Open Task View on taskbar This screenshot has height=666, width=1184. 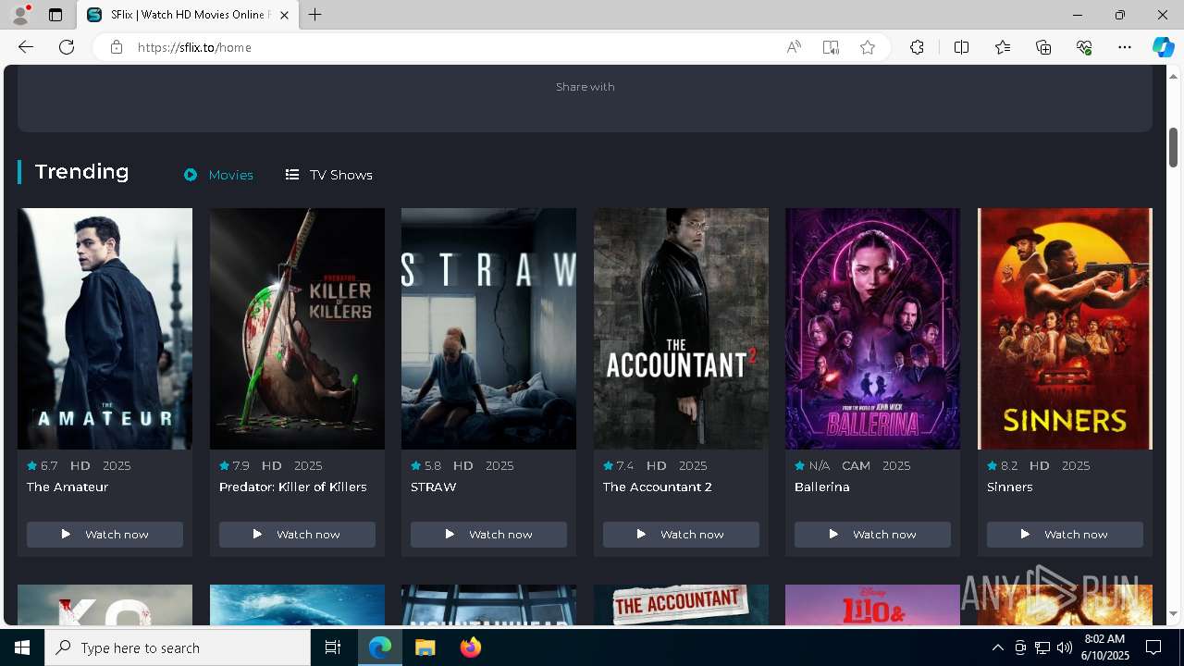(x=333, y=647)
